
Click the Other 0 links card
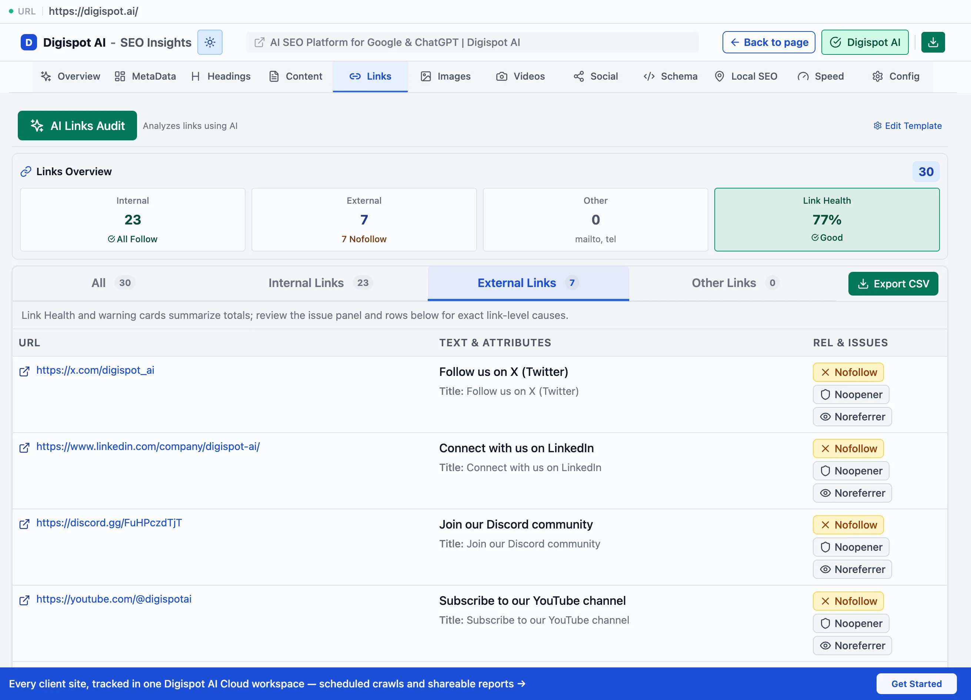[x=595, y=220]
